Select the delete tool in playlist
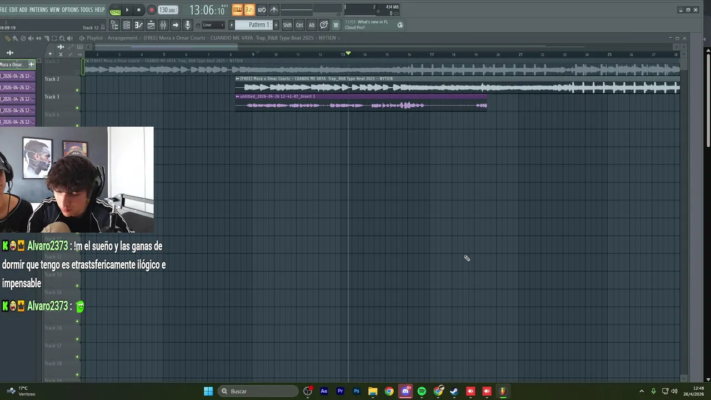Viewport: 711px width, 400px height. pyautogui.click(x=23, y=38)
